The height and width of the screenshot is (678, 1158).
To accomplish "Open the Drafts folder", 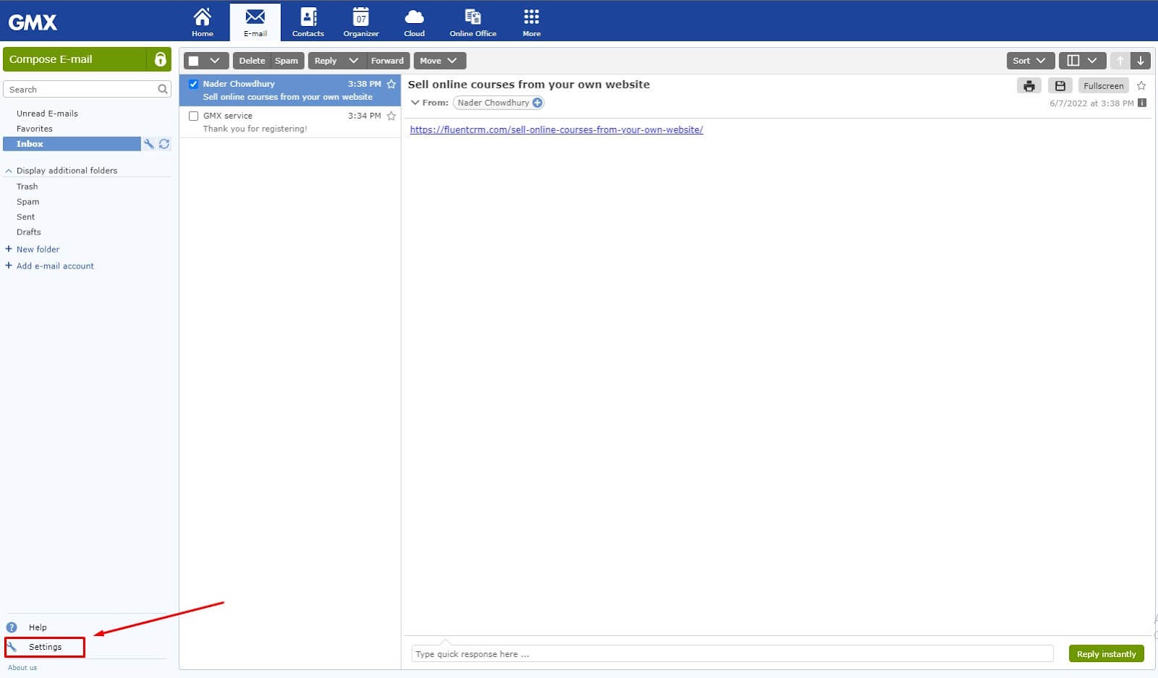I will click(x=28, y=232).
